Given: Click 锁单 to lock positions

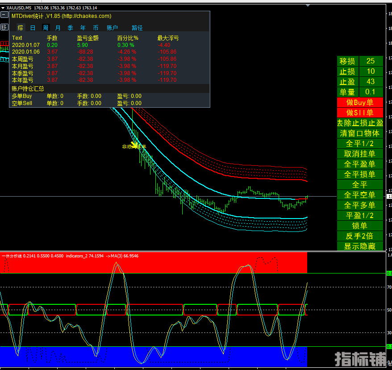Looking at the screenshot, I should pyautogui.click(x=360, y=225).
